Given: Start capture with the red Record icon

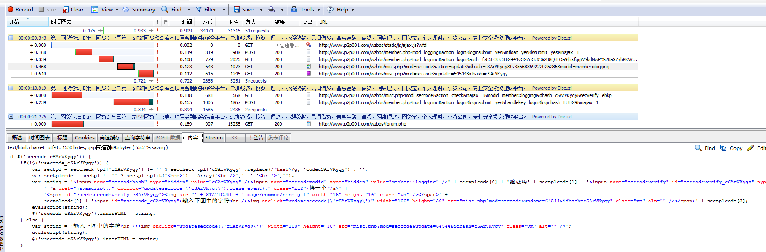Looking at the screenshot, I should (x=11, y=9).
